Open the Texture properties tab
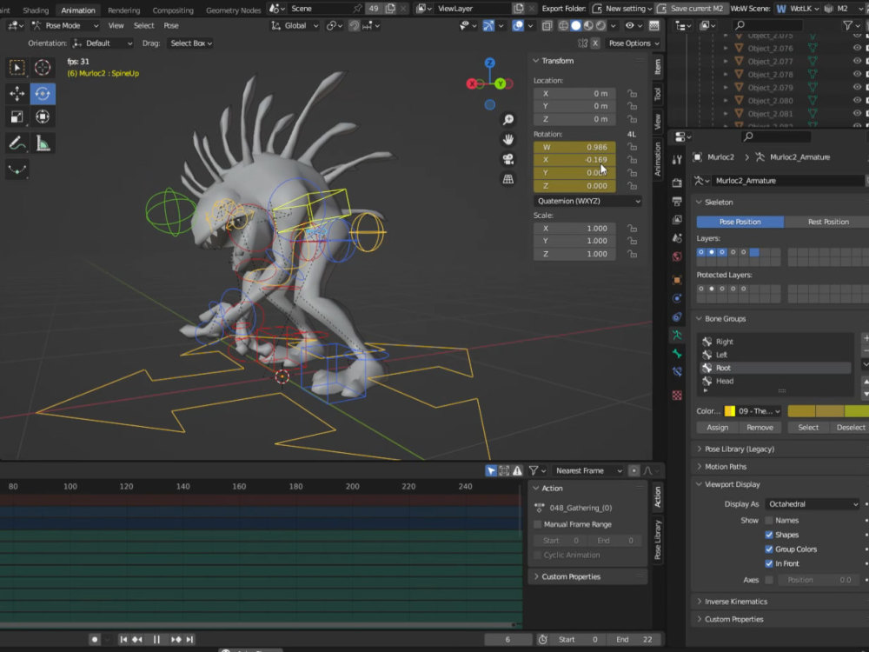869x652 pixels. point(677,396)
